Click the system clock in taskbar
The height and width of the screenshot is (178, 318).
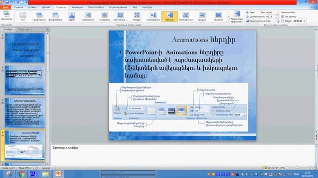tap(308, 174)
